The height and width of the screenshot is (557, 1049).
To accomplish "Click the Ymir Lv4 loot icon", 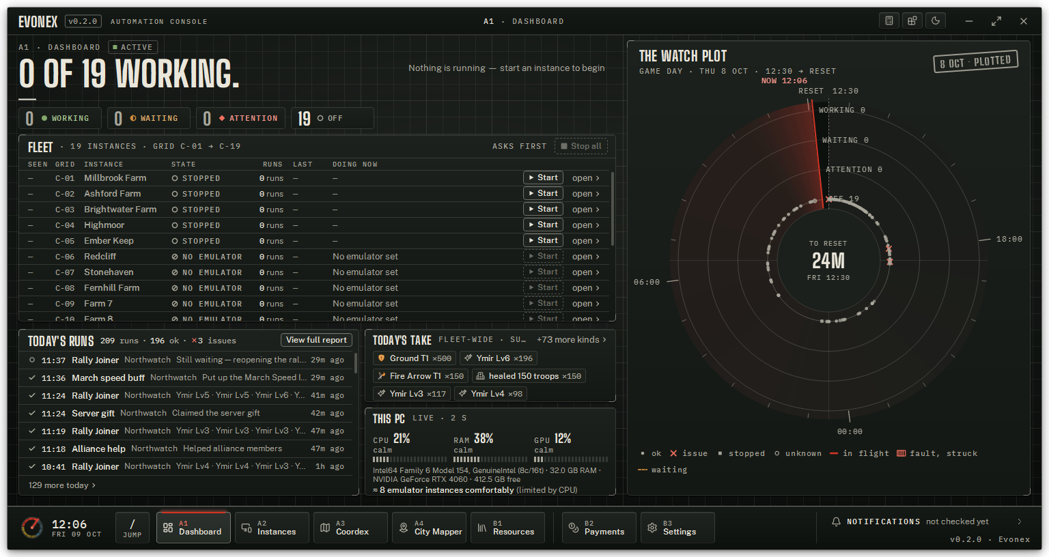I will (463, 394).
